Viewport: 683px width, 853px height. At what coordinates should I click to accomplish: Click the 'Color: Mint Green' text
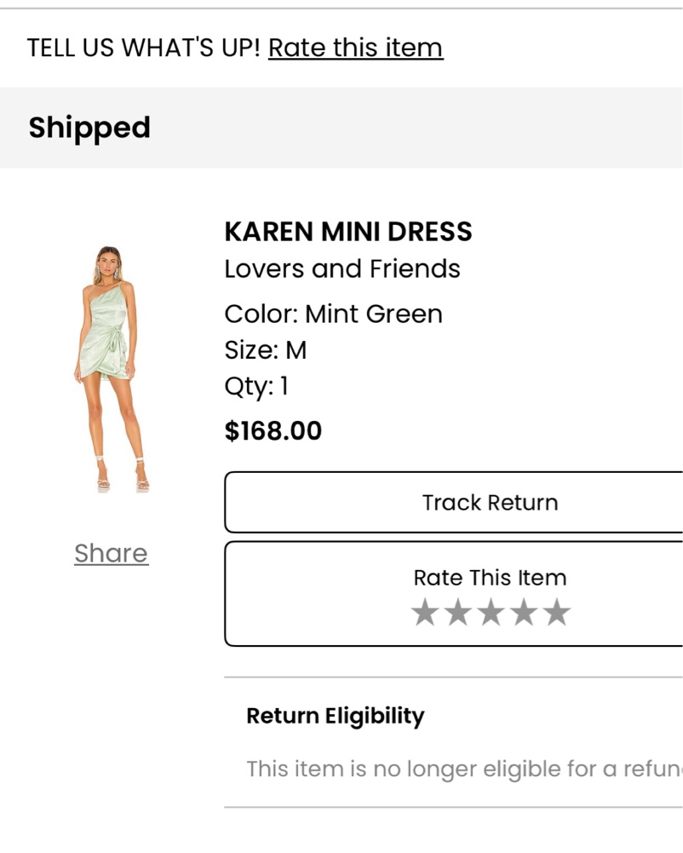tap(333, 314)
